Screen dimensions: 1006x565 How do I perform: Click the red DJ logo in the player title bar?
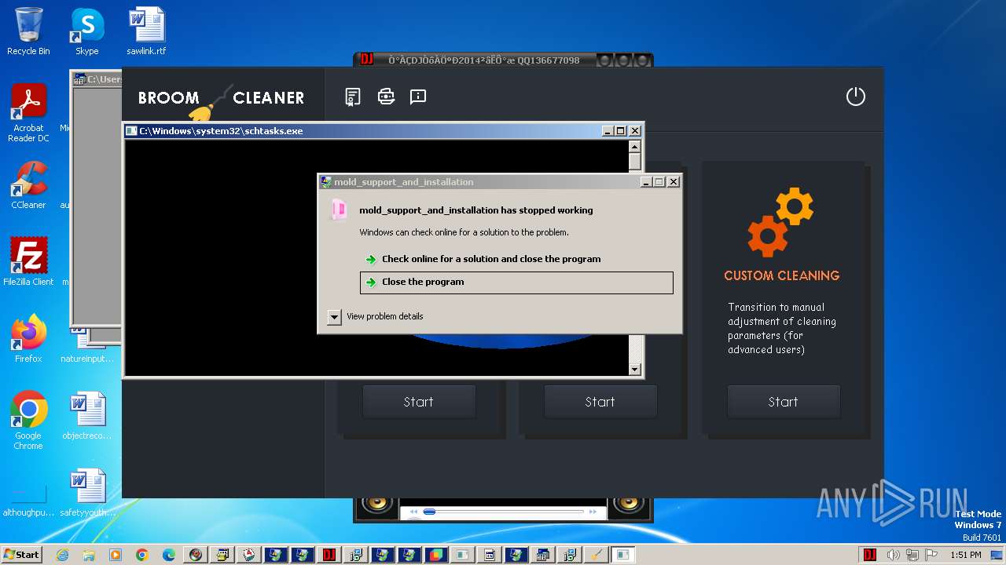(x=366, y=60)
